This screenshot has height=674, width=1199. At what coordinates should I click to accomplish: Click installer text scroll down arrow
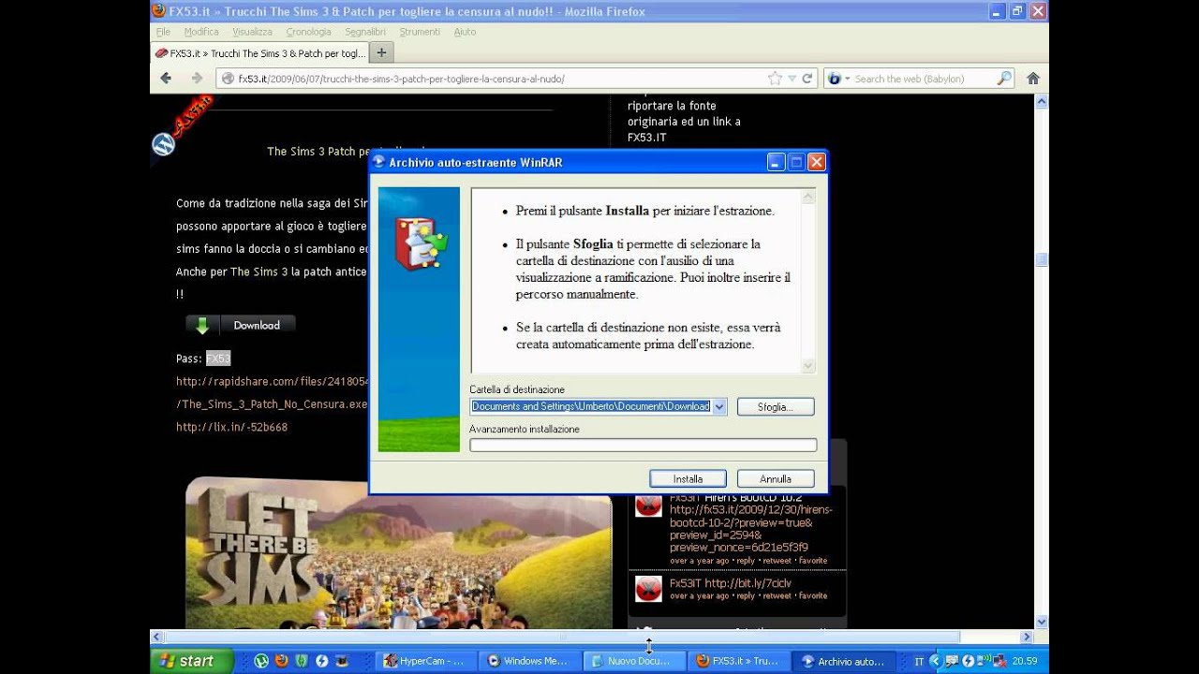coord(808,366)
